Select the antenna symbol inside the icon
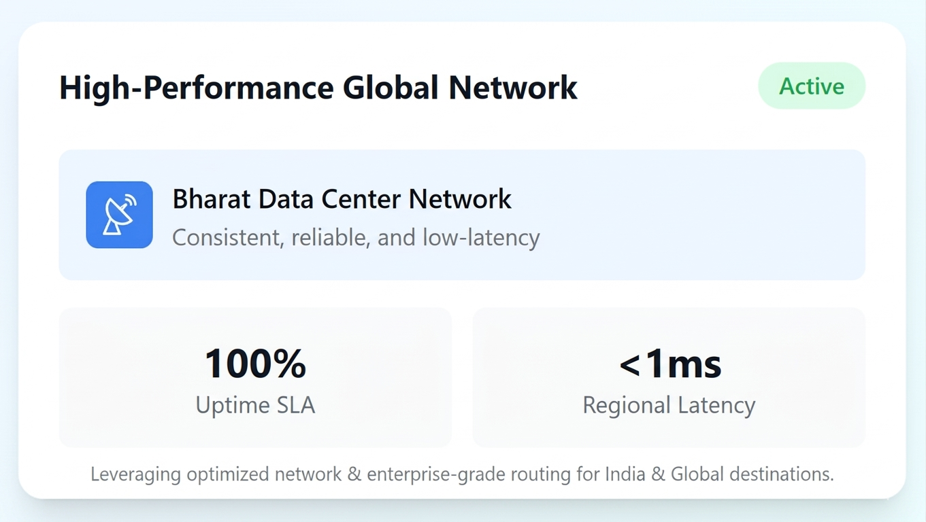 (117, 217)
